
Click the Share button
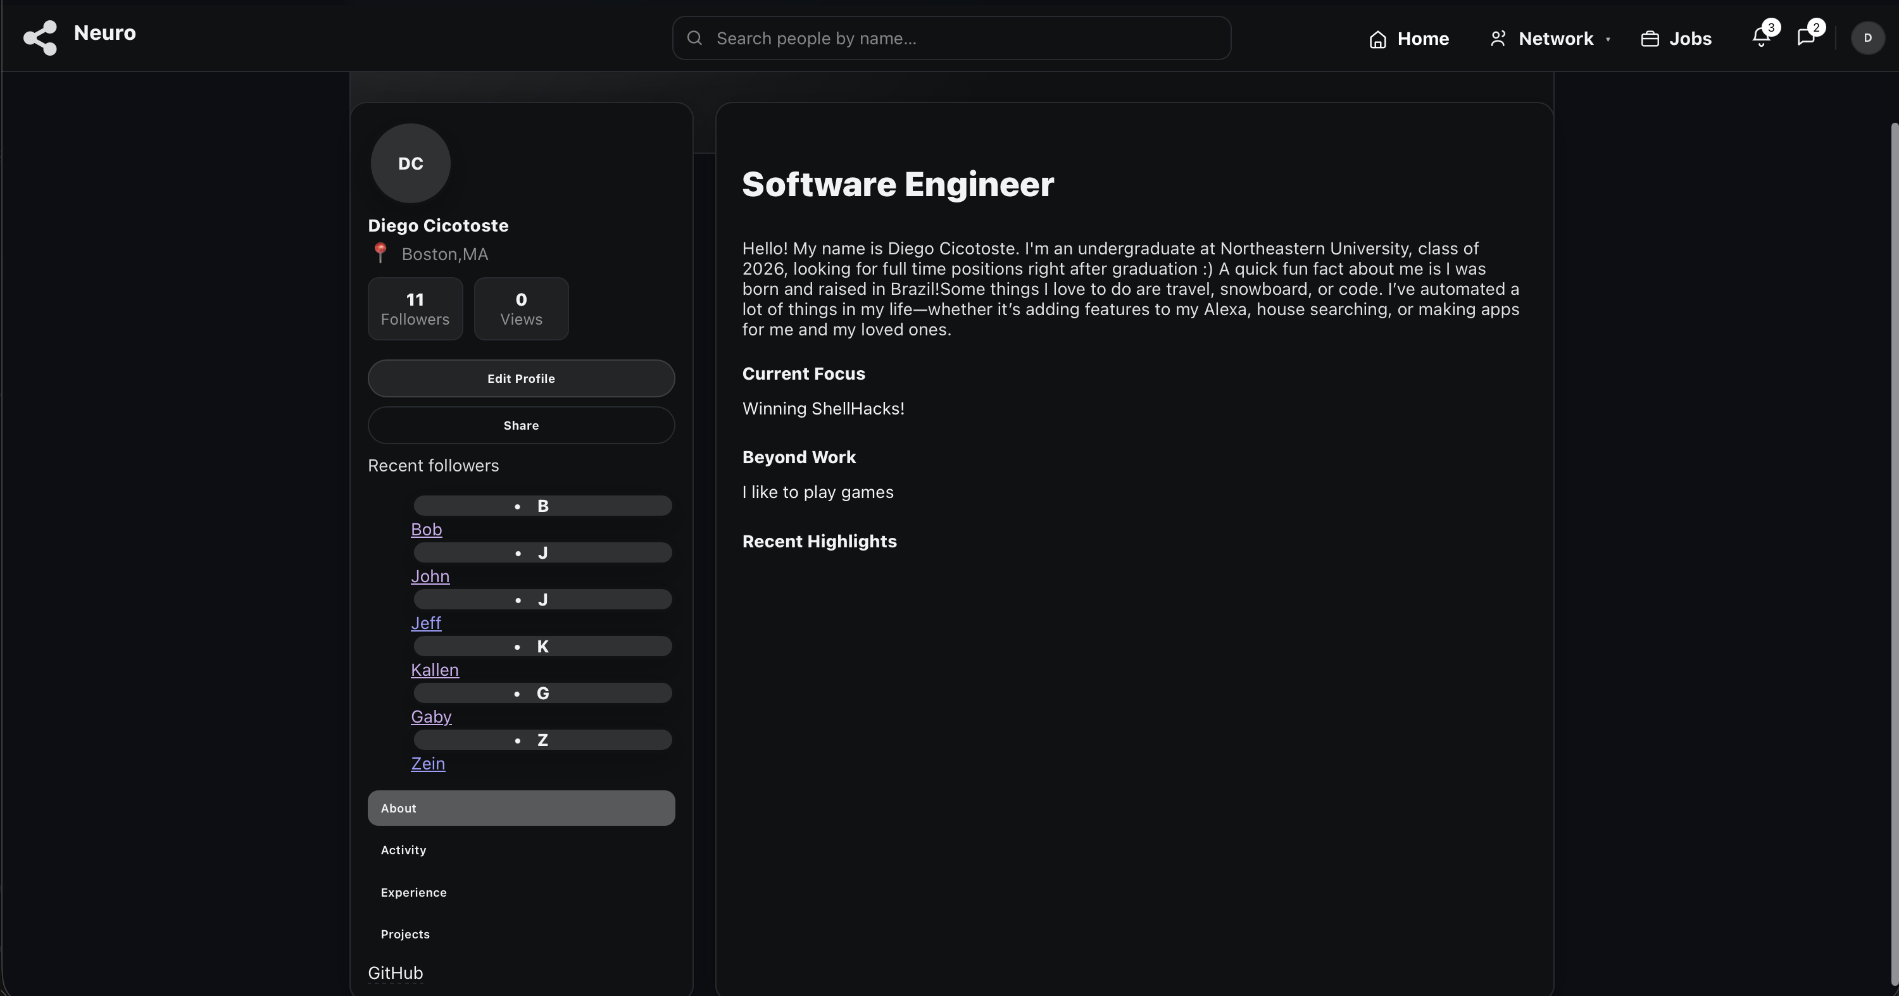tap(521, 425)
